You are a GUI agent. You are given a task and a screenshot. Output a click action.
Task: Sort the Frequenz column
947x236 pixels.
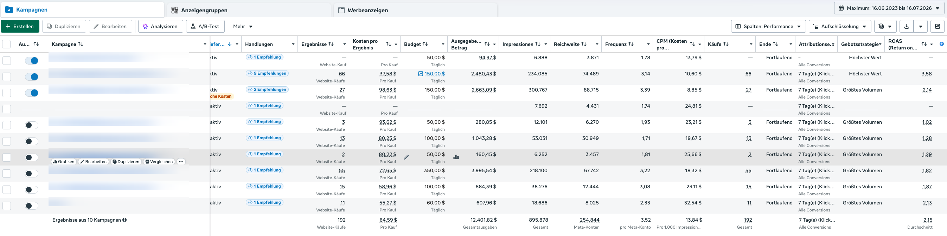[631, 44]
